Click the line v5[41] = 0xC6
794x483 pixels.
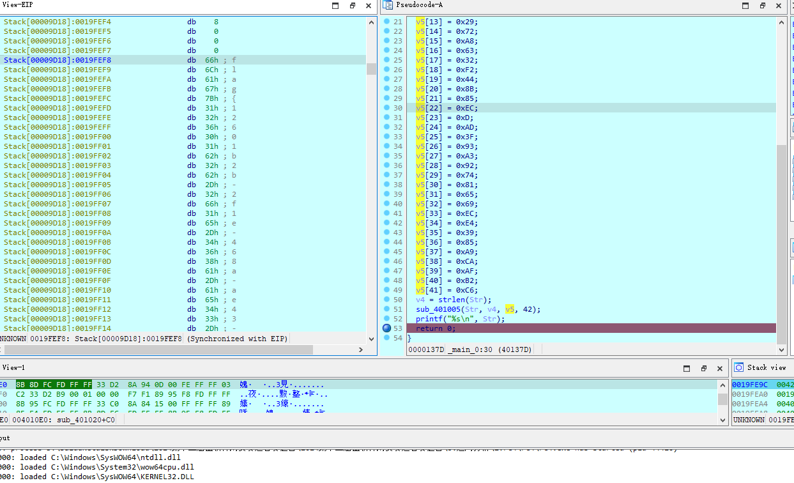(x=447, y=290)
